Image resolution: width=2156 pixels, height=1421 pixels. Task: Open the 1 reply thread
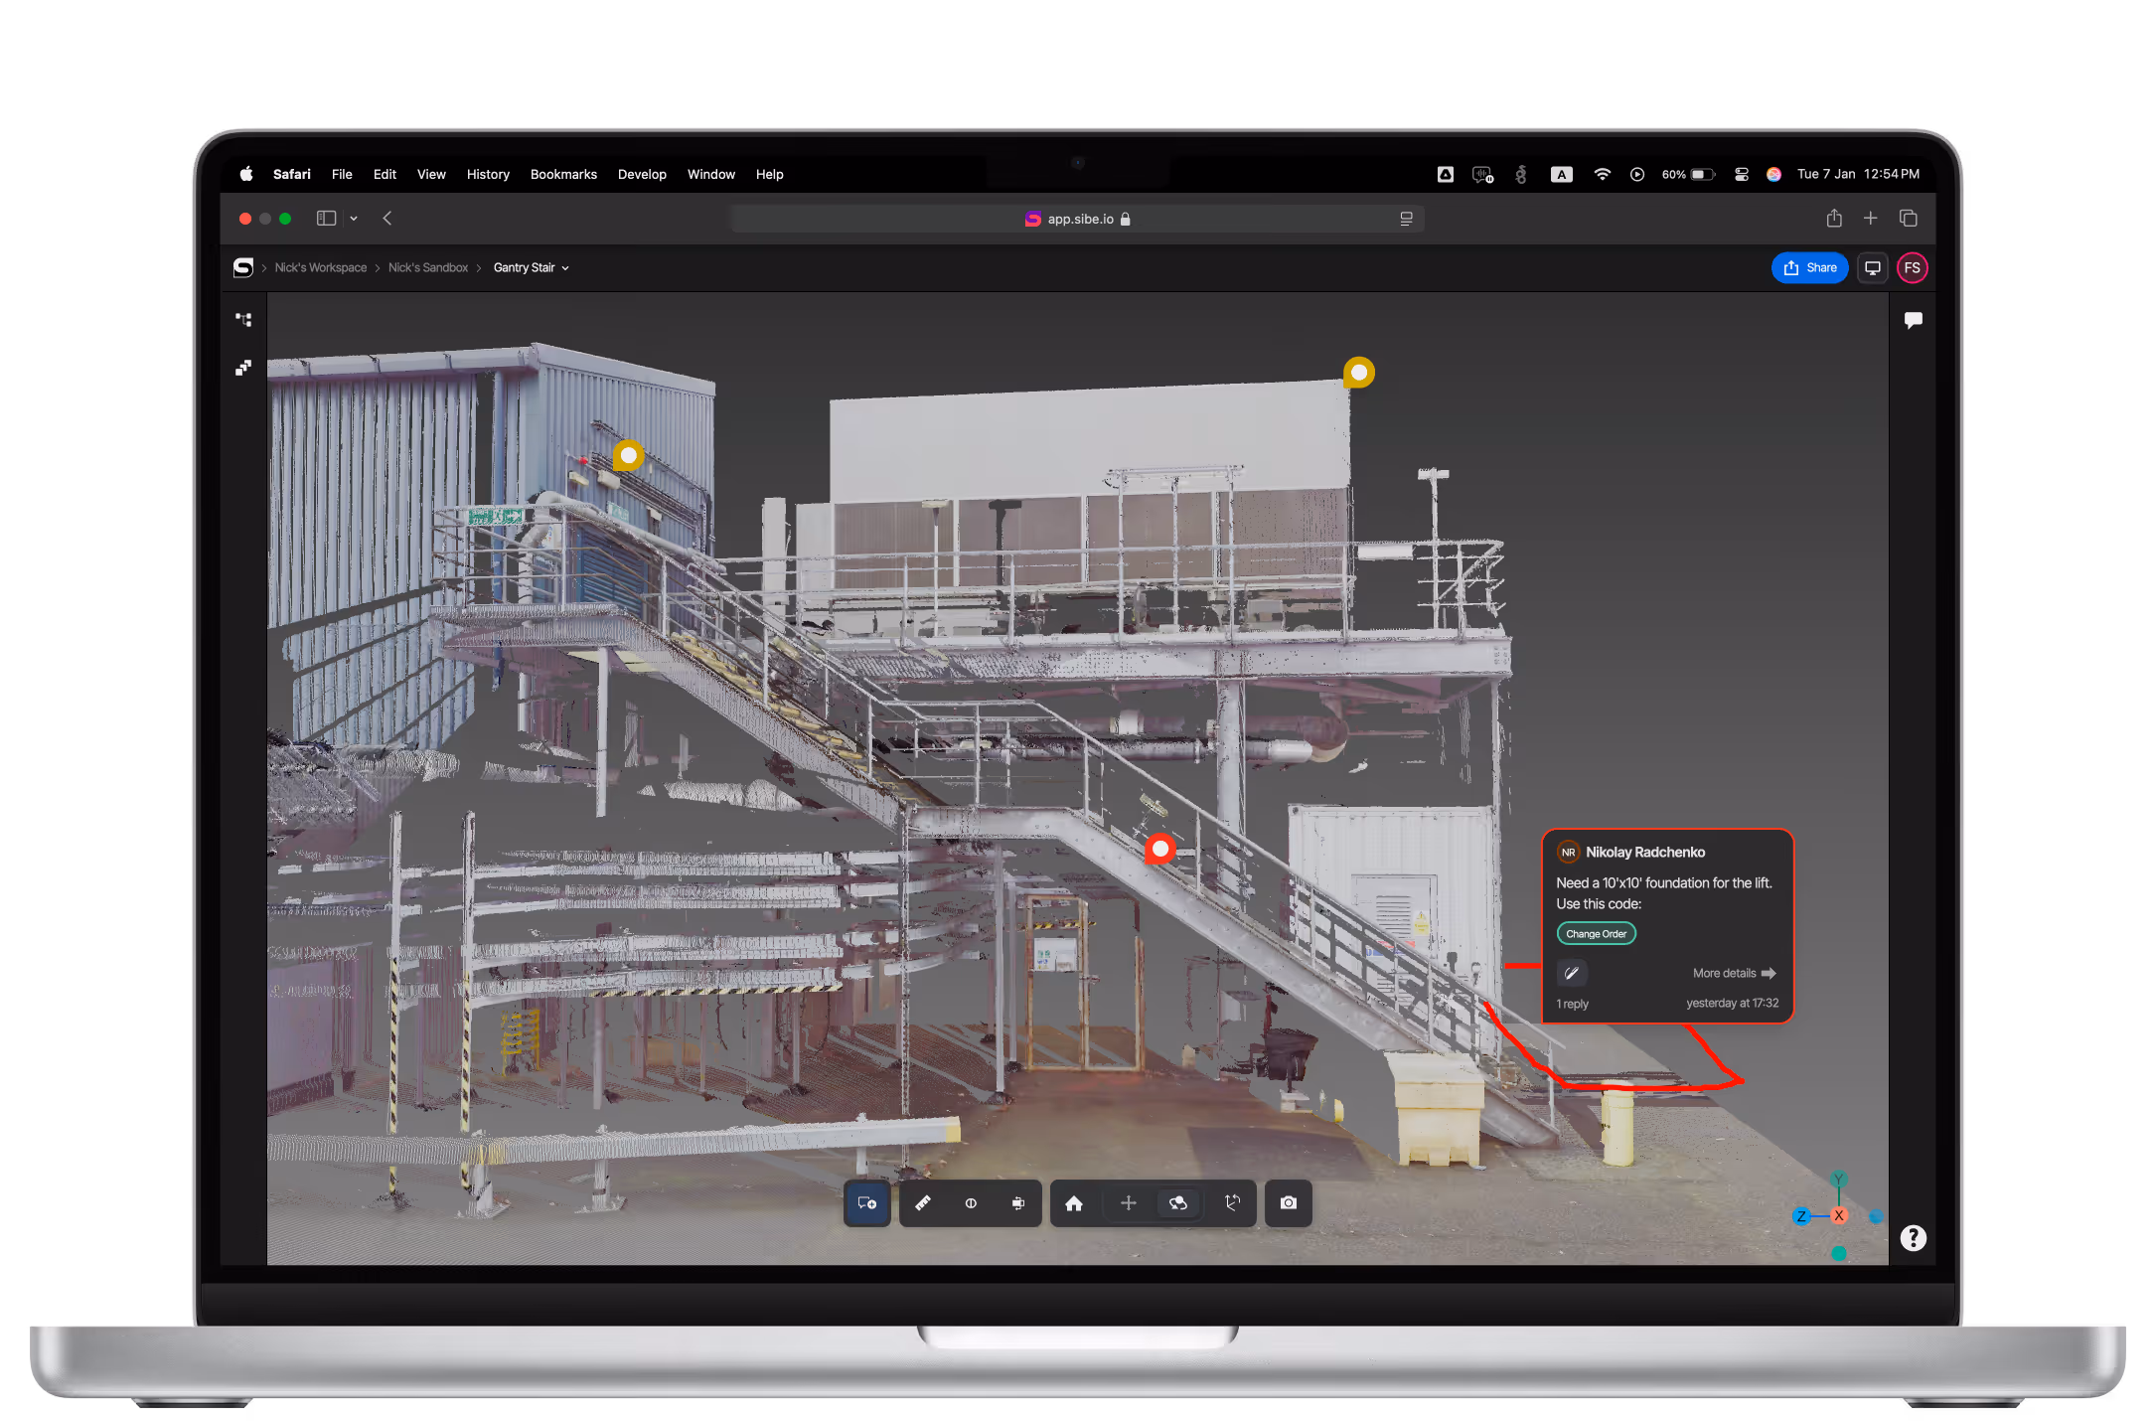[1572, 1005]
